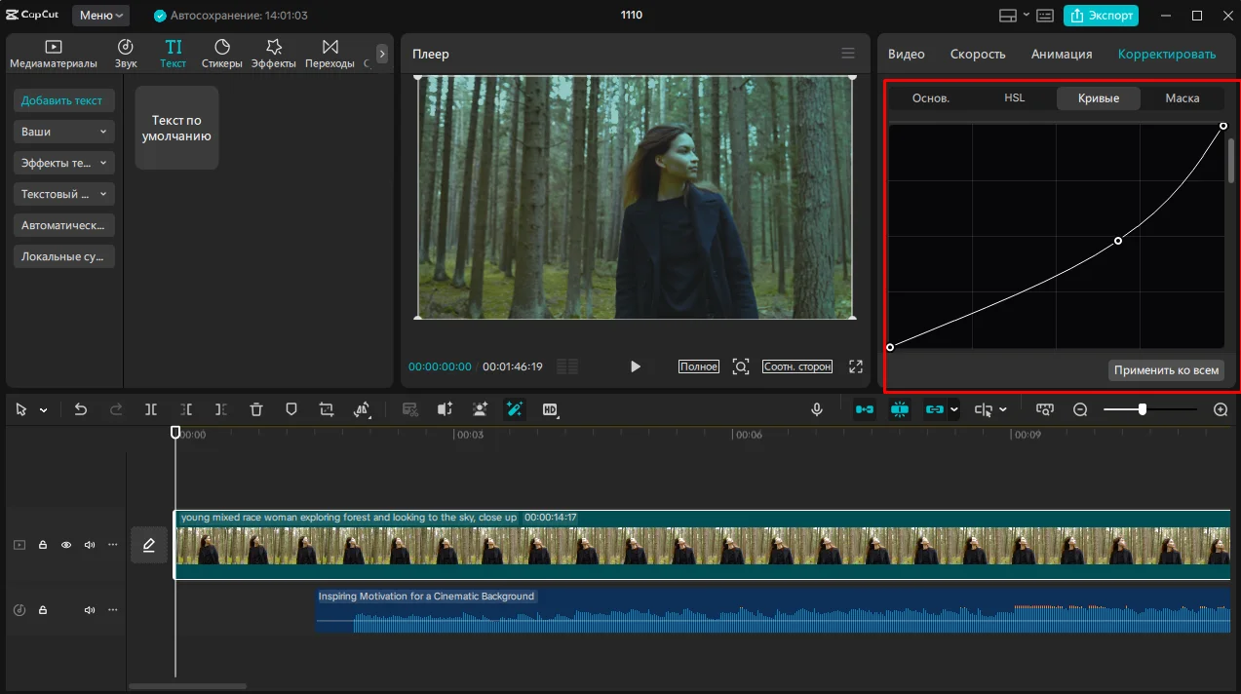Click the Применить ко всем button
Image resolution: width=1241 pixels, height=694 pixels.
(1166, 370)
